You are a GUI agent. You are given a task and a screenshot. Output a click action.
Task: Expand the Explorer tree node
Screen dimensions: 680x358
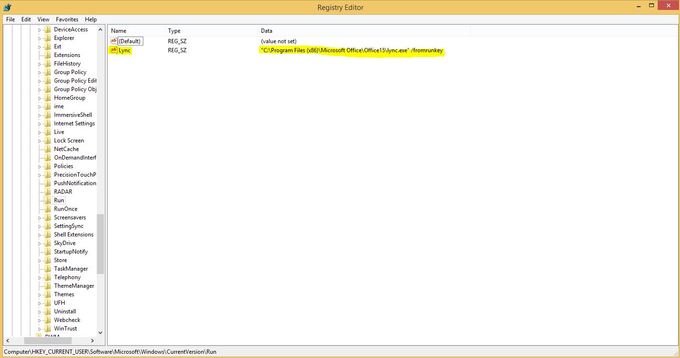40,38
